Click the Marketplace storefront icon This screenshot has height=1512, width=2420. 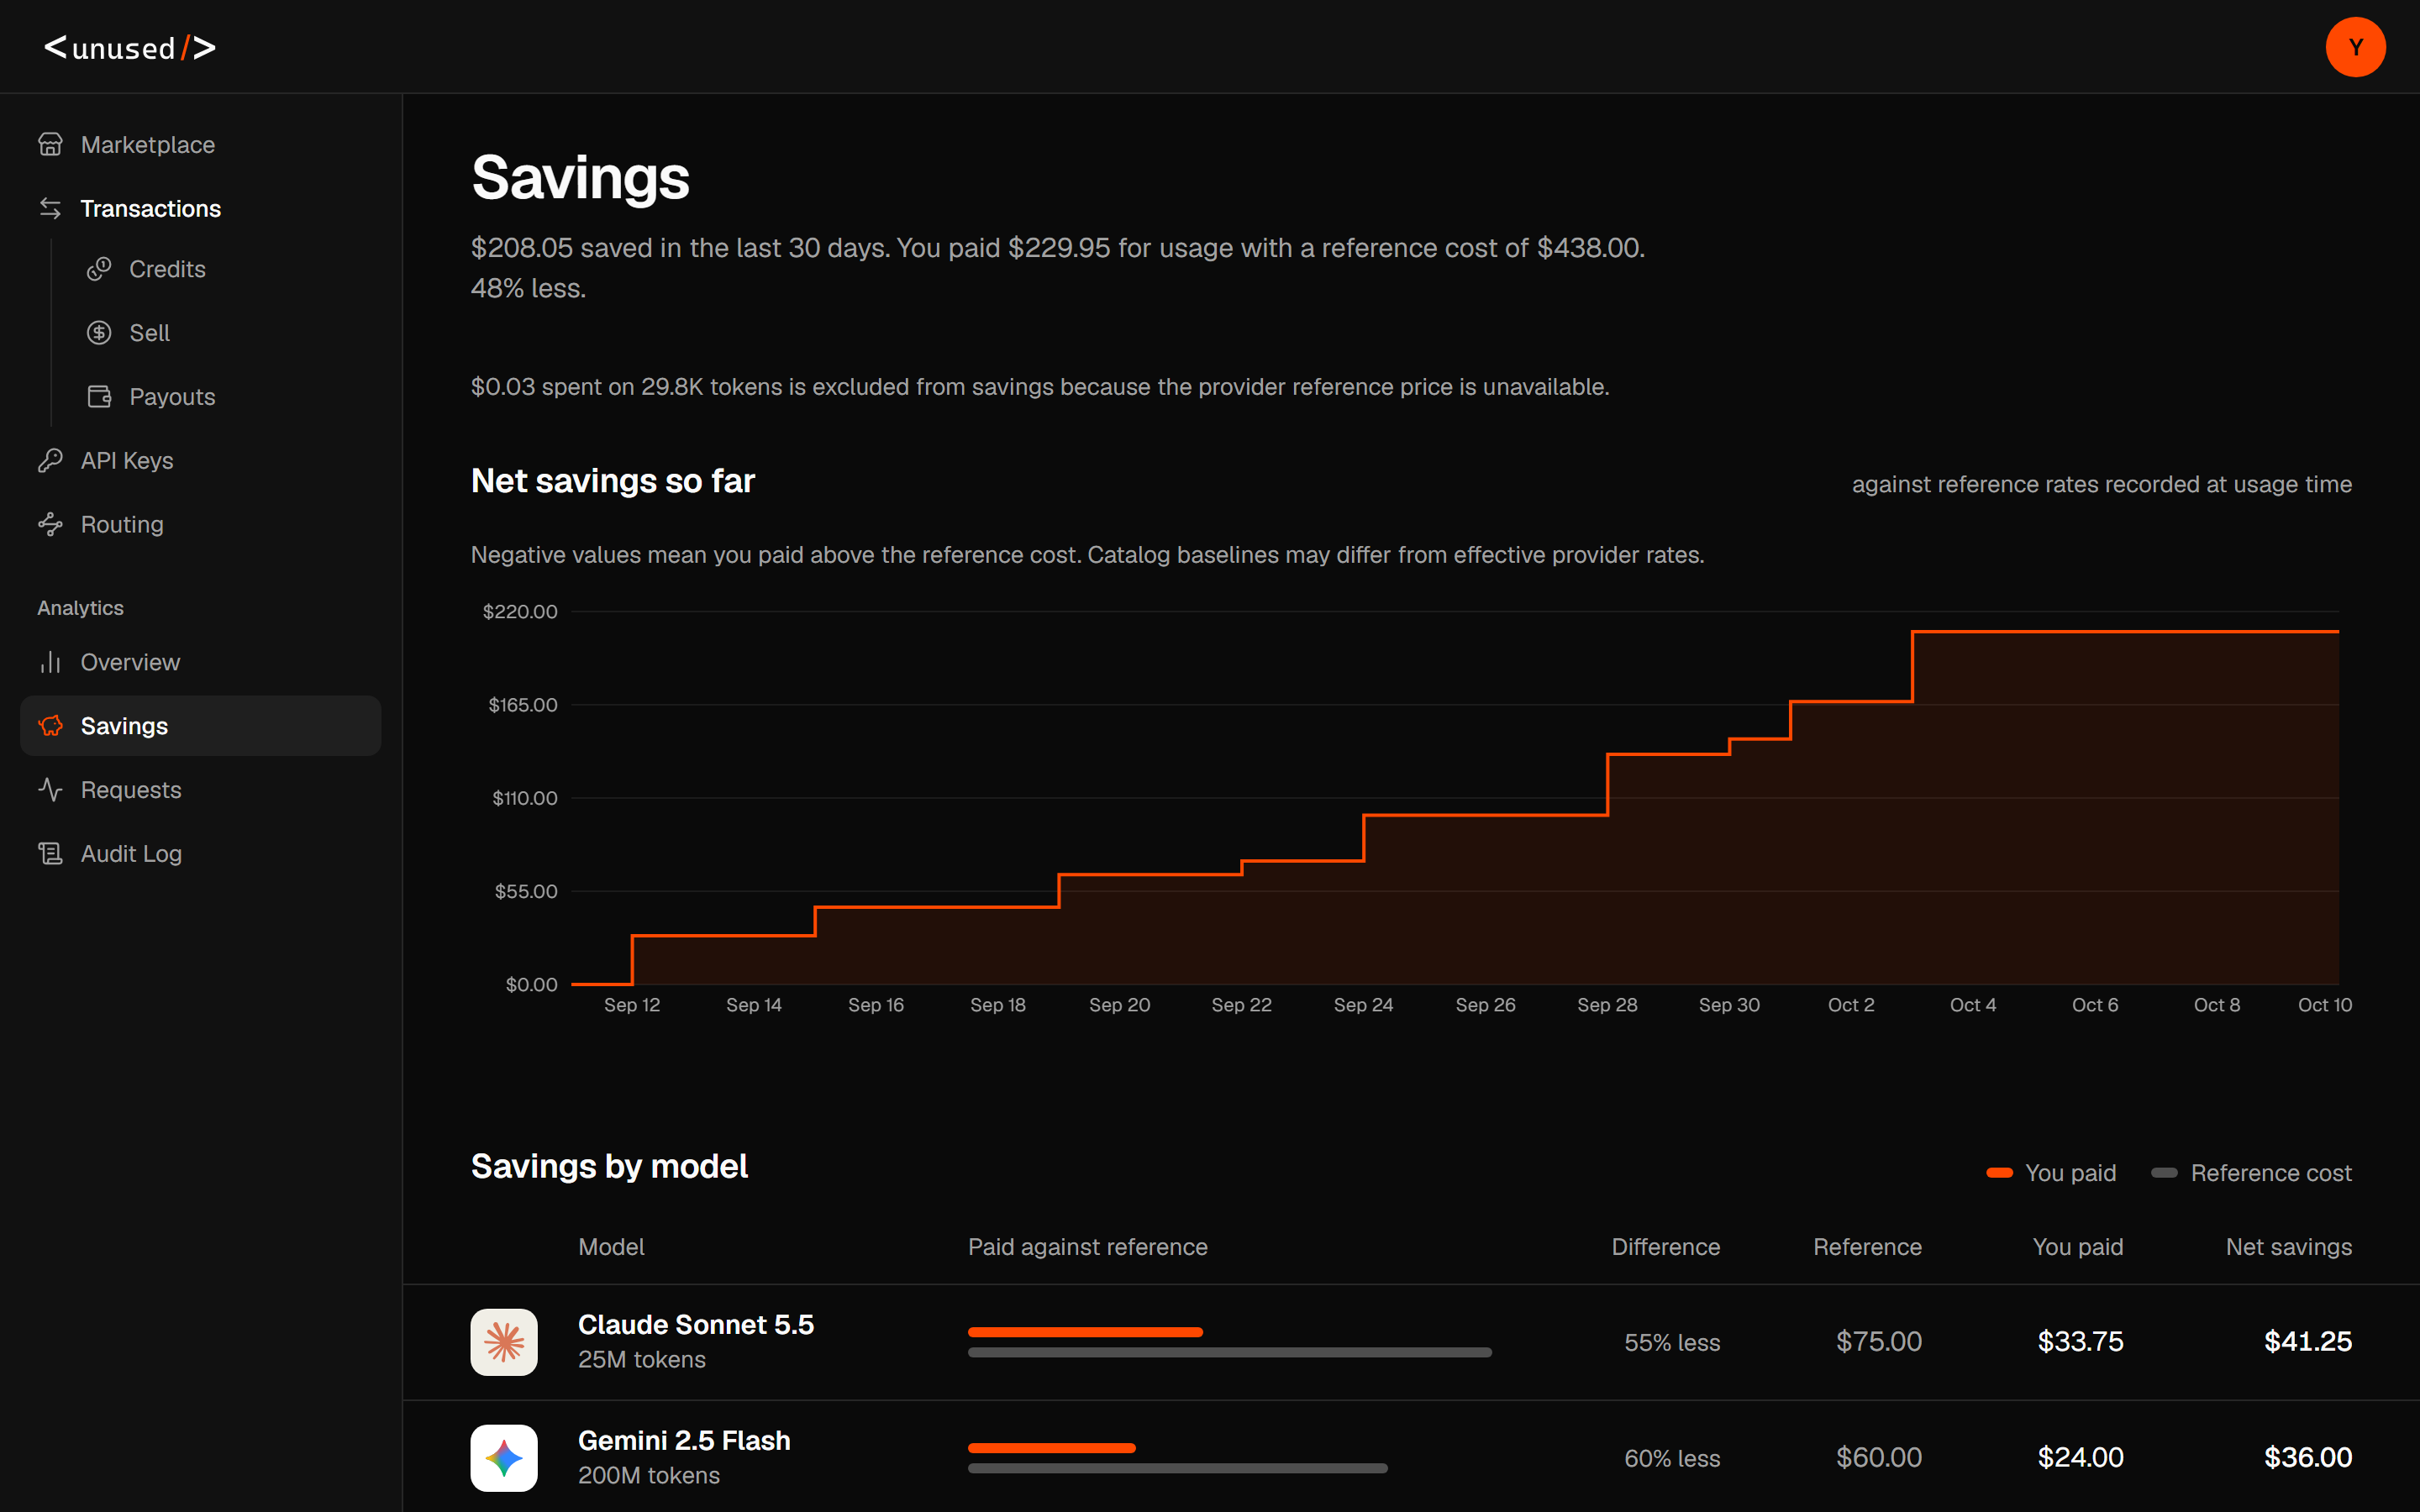[x=50, y=145]
